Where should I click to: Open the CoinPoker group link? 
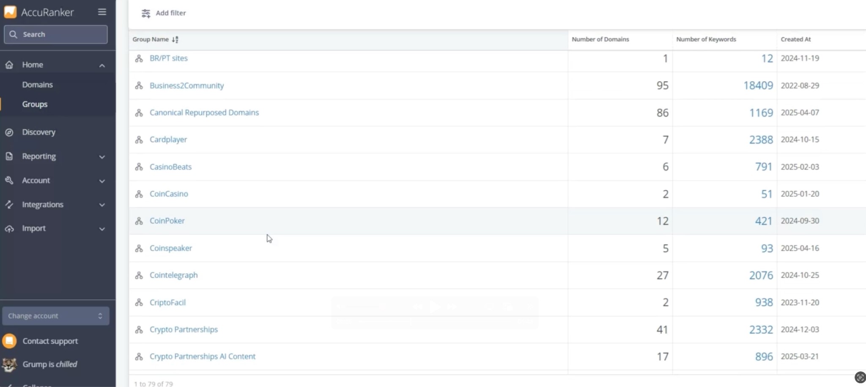click(167, 221)
